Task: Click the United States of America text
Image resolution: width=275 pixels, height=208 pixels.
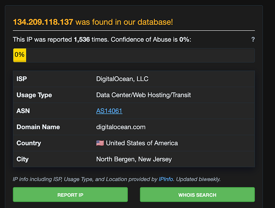Action: click(x=142, y=143)
